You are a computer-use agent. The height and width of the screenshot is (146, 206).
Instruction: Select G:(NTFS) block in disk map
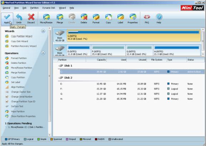(139, 50)
